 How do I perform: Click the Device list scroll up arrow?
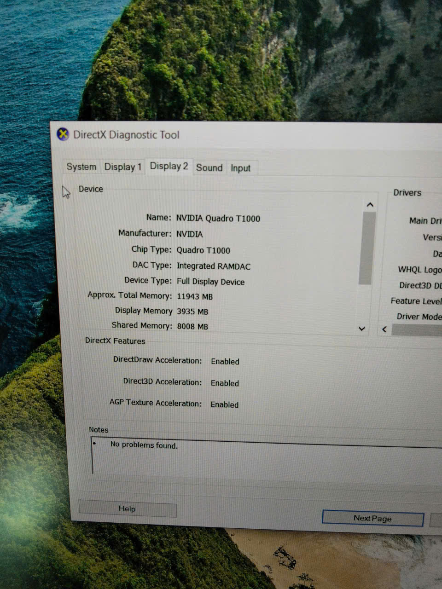[x=370, y=205]
